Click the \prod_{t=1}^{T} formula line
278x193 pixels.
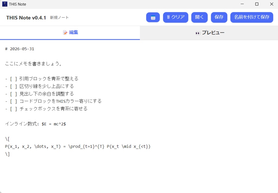78,147
